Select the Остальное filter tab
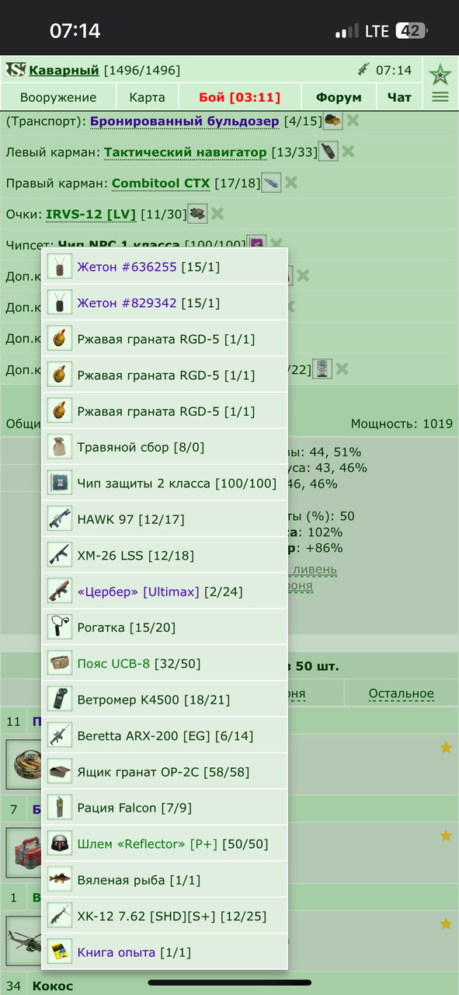Viewport: 459px width, 995px height. [x=401, y=693]
